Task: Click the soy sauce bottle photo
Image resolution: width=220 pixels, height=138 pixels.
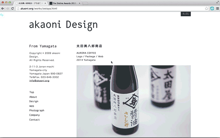Action: [x=133, y=101]
